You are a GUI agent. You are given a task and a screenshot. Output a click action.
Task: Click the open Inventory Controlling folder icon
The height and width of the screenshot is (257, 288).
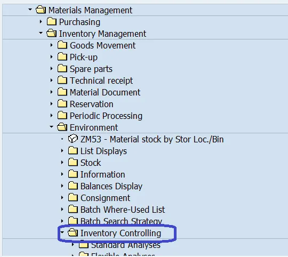(73, 233)
